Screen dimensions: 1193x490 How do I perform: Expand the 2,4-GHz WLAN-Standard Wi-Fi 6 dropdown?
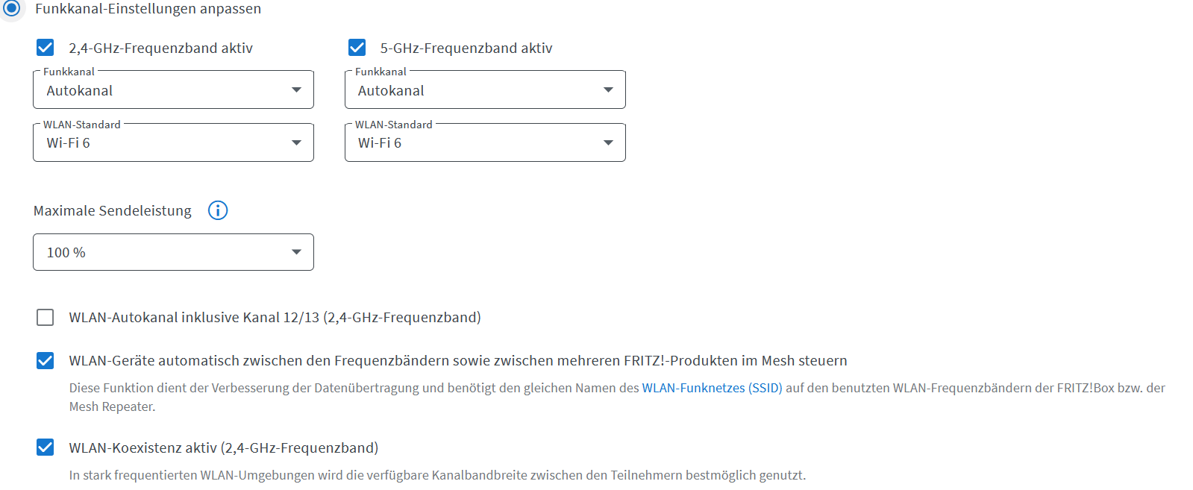(x=173, y=142)
